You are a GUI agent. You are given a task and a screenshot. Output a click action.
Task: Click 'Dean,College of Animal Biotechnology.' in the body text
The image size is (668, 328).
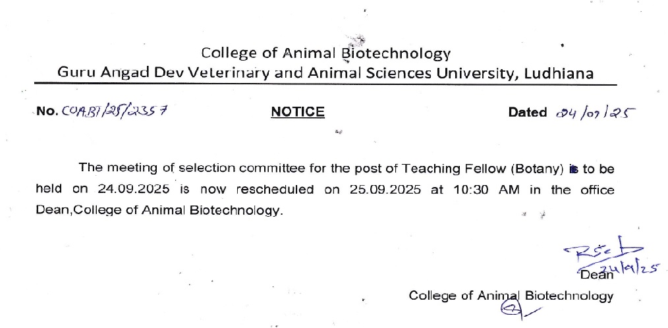click(159, 211)
